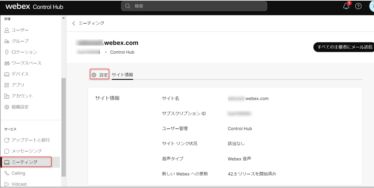The image size is (374, 188).
Task: Click the 42.5 リリースを開始済み value
Action: (252, 174)
